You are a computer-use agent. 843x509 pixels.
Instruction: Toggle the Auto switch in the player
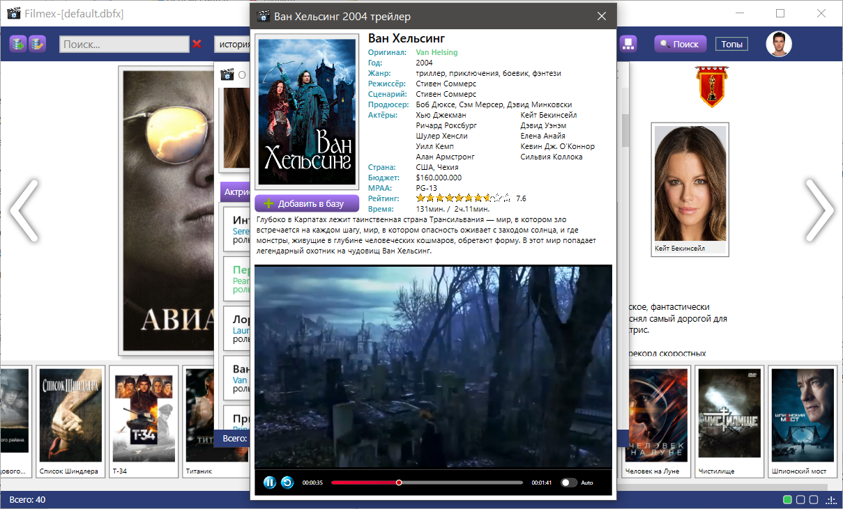point(569,483)
